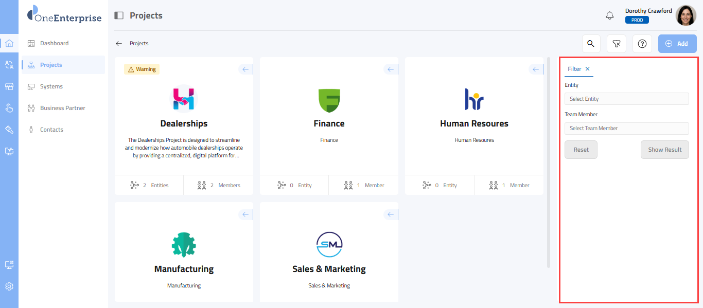This screenshot has height=308, width=703.
Task: Click the storefront icon in left rail
Action: 9,86
